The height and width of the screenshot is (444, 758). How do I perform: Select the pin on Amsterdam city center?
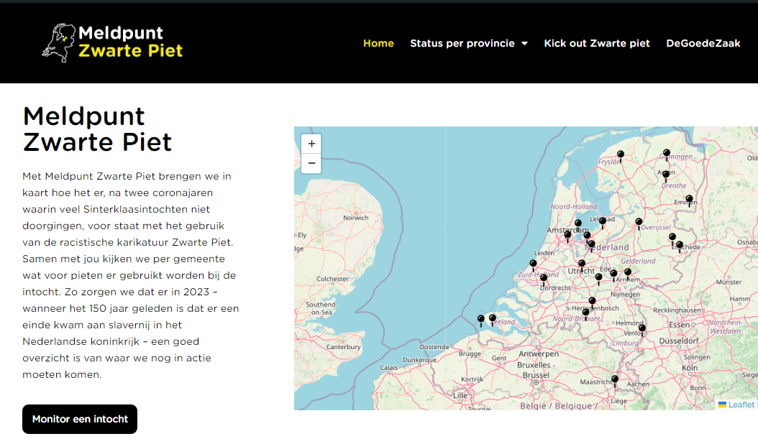pos(567,236)
